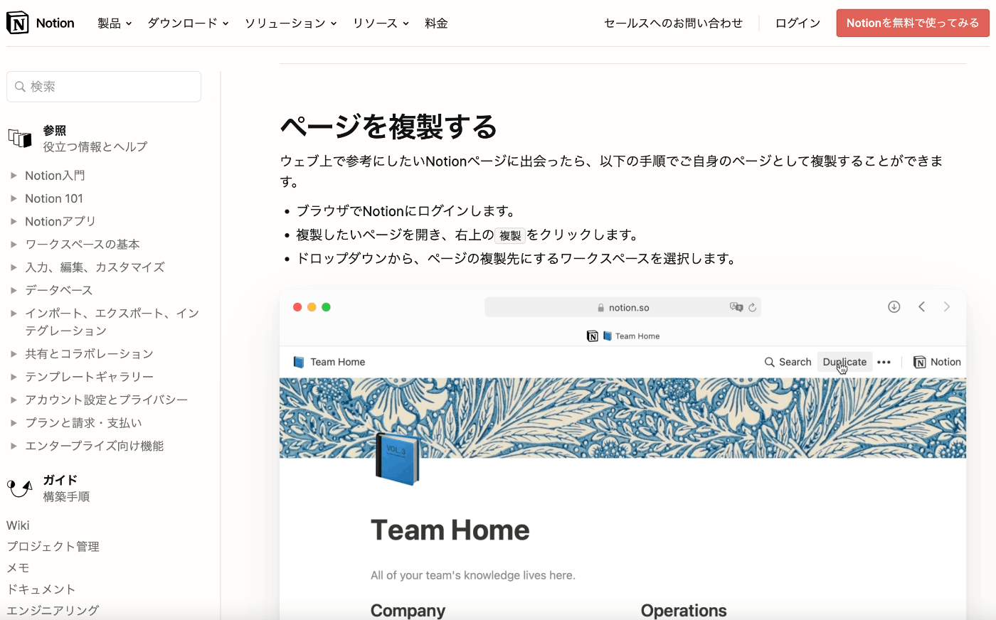This screenshot has height=620, width=996.
Task: Click the search magnifier icon in sidebar
Action: coord(21,87)
